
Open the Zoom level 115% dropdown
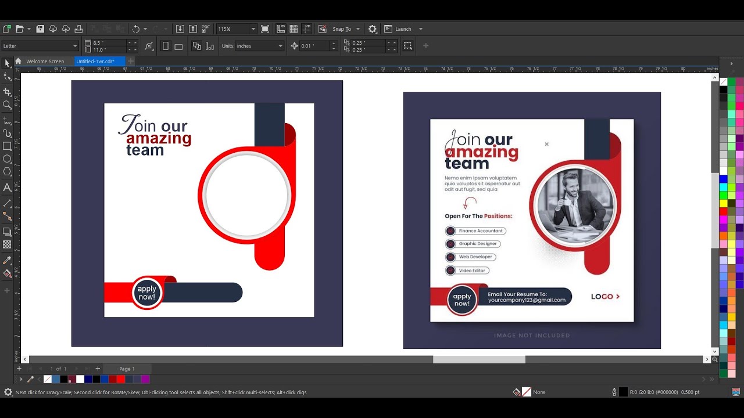coord(253,28)
